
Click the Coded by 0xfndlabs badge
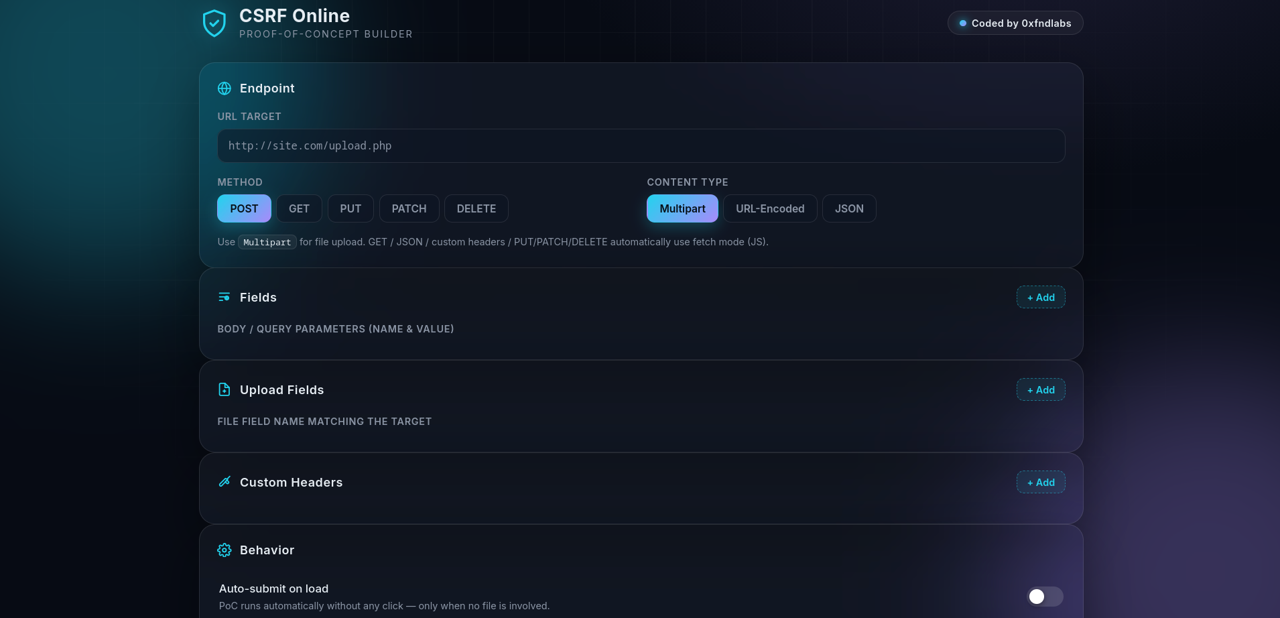click(x=1015, y=23)
